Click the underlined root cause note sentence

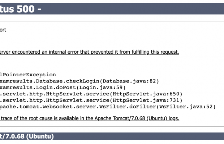click(x=89, y=118)
